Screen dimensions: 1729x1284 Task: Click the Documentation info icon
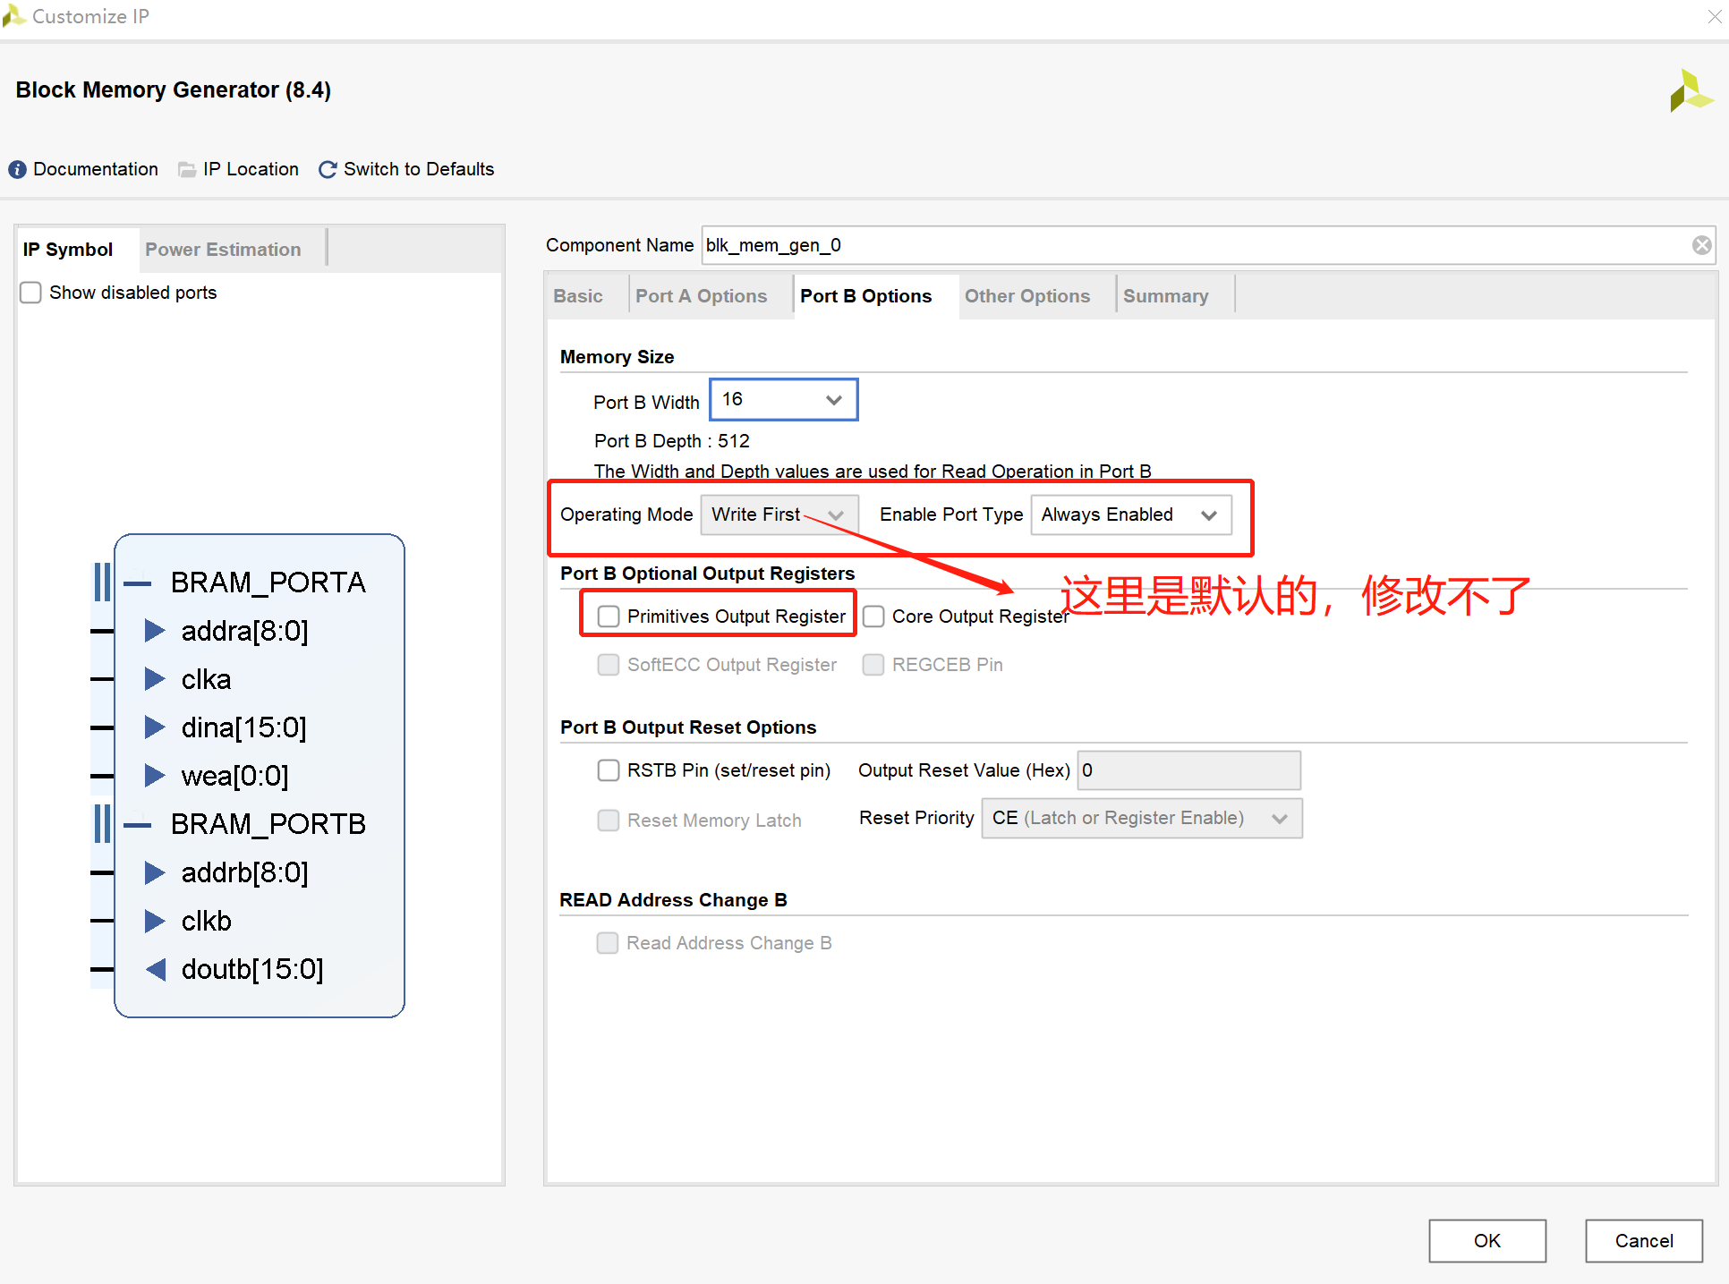17,170
